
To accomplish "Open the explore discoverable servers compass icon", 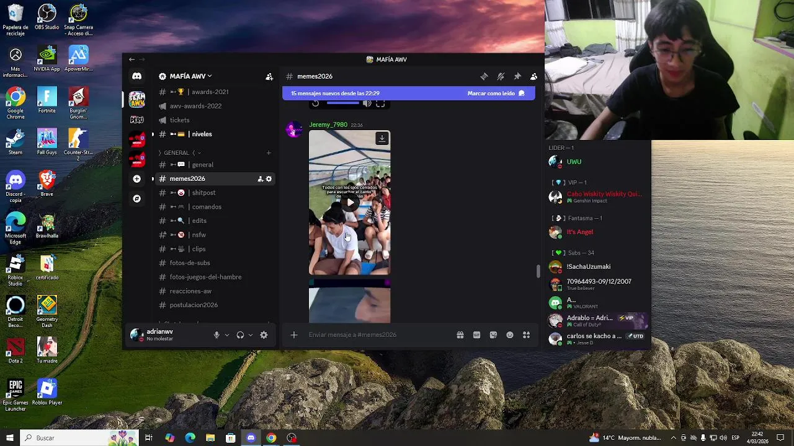I will [136, 199].
